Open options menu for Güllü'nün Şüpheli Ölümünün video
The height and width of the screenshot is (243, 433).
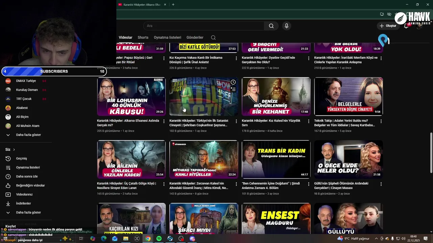click(x=381, y=184)
